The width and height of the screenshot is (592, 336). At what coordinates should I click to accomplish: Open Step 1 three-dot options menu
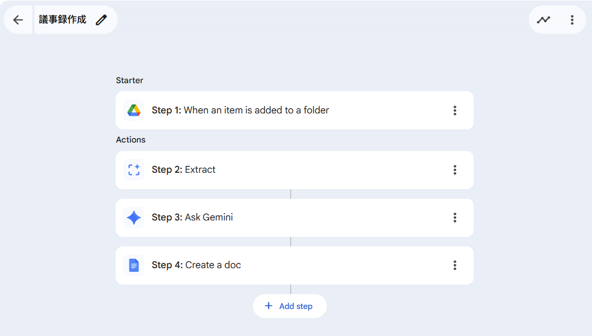pos(455,110)
